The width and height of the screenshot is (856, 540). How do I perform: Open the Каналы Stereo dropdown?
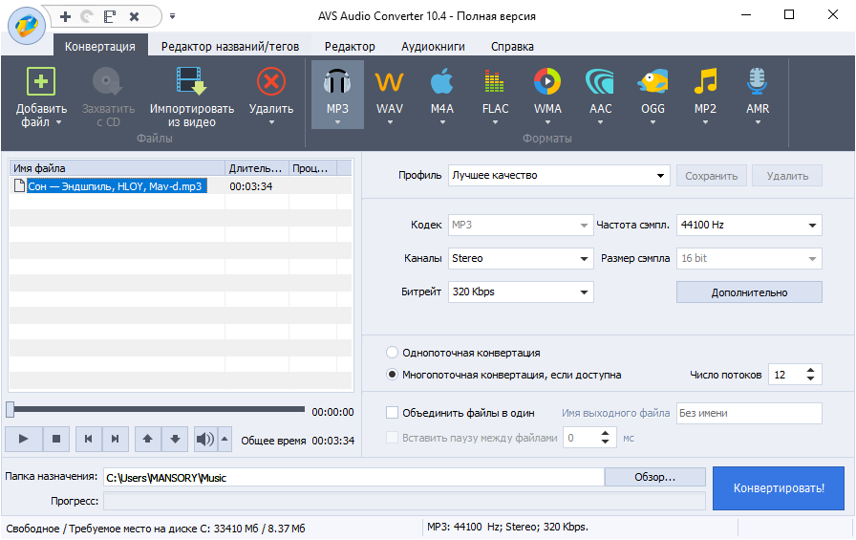(x=521, y=258)
